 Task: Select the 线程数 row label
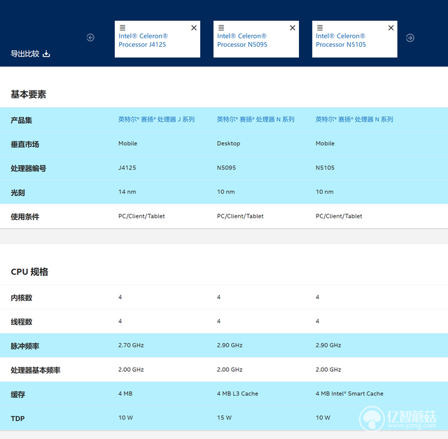pyautogui.click(x=22, y=322)
